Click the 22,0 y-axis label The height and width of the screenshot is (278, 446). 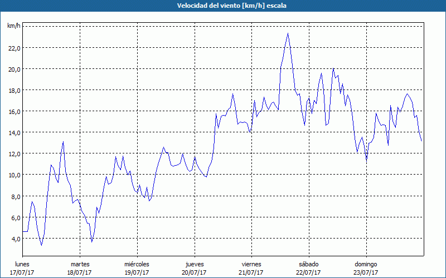(x=14, y=48)
